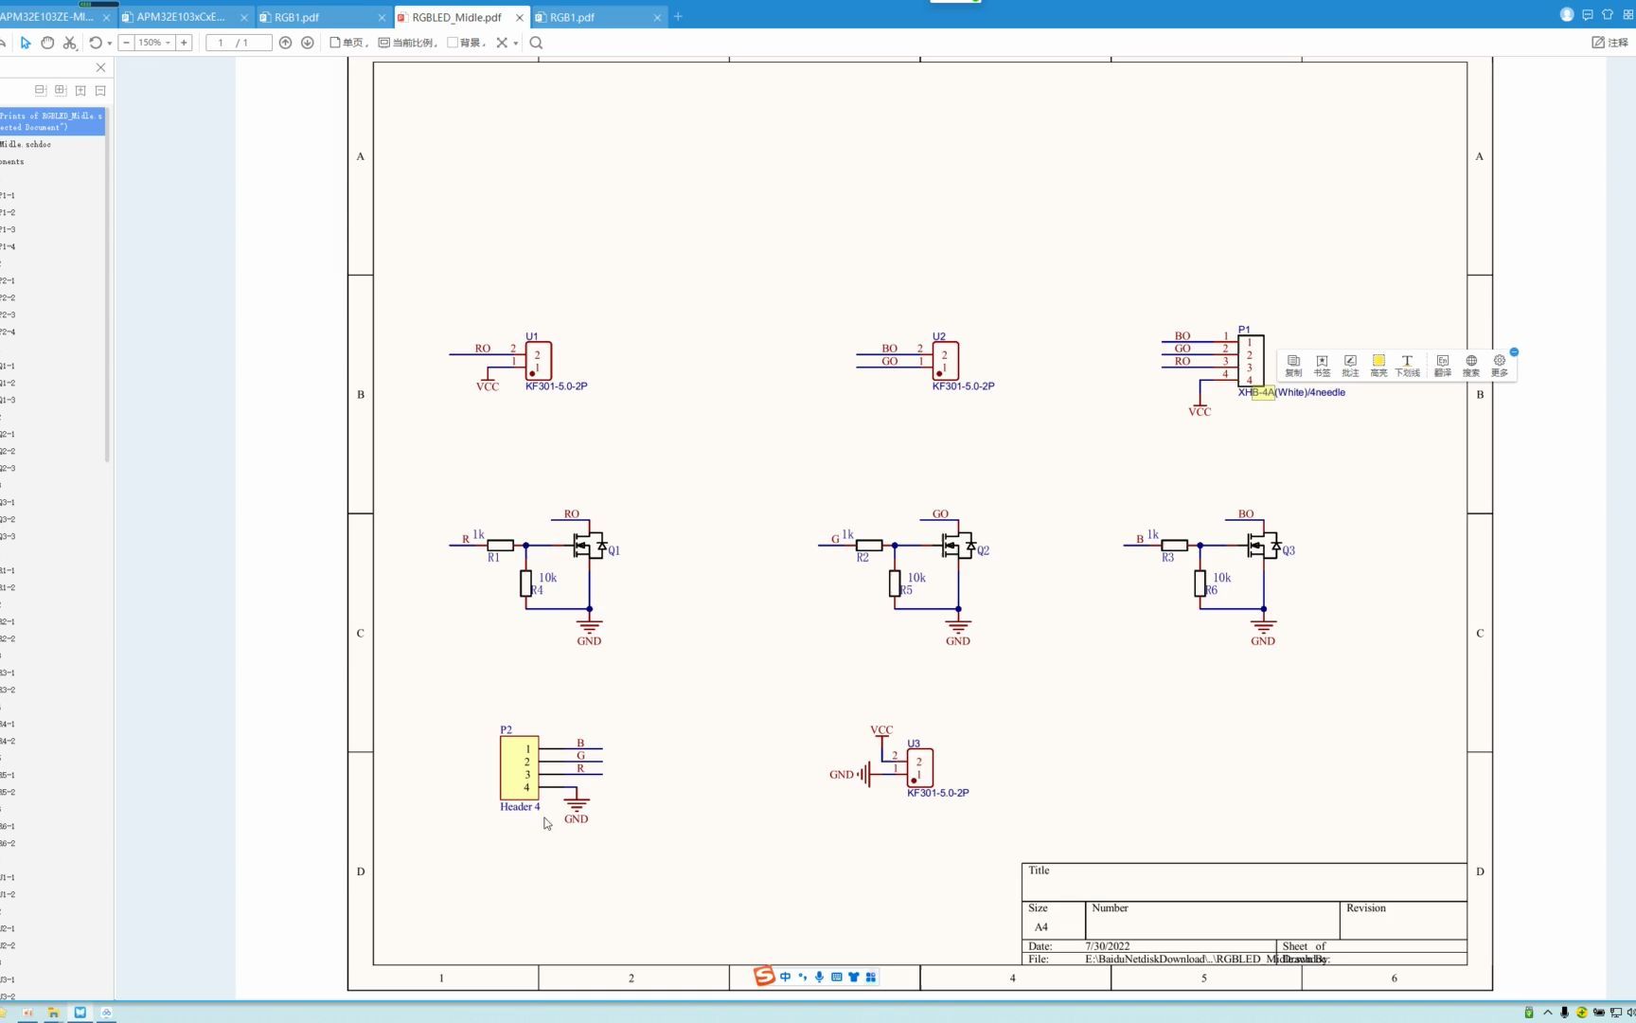Rotate the page with rotate icon
Screen dimensions: 1636x1023
tap(96, 43)
